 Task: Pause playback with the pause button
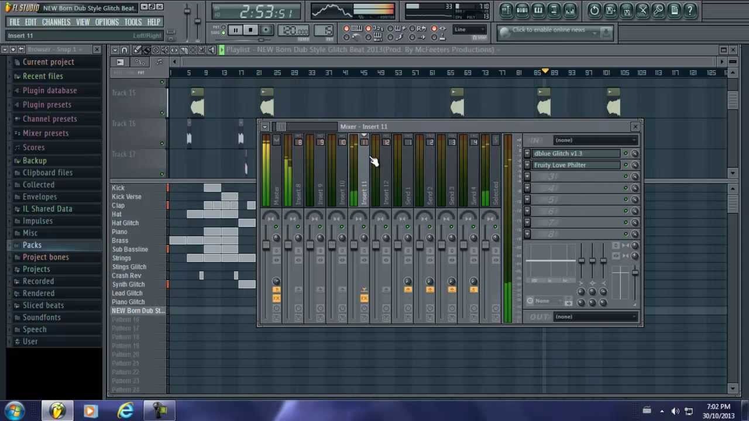pyautogui.click(x=235, y=30)
